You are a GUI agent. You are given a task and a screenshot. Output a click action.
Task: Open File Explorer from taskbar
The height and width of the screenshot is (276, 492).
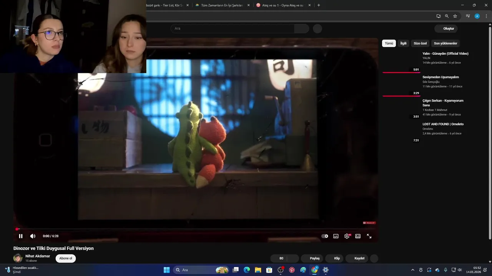(258, 270)
